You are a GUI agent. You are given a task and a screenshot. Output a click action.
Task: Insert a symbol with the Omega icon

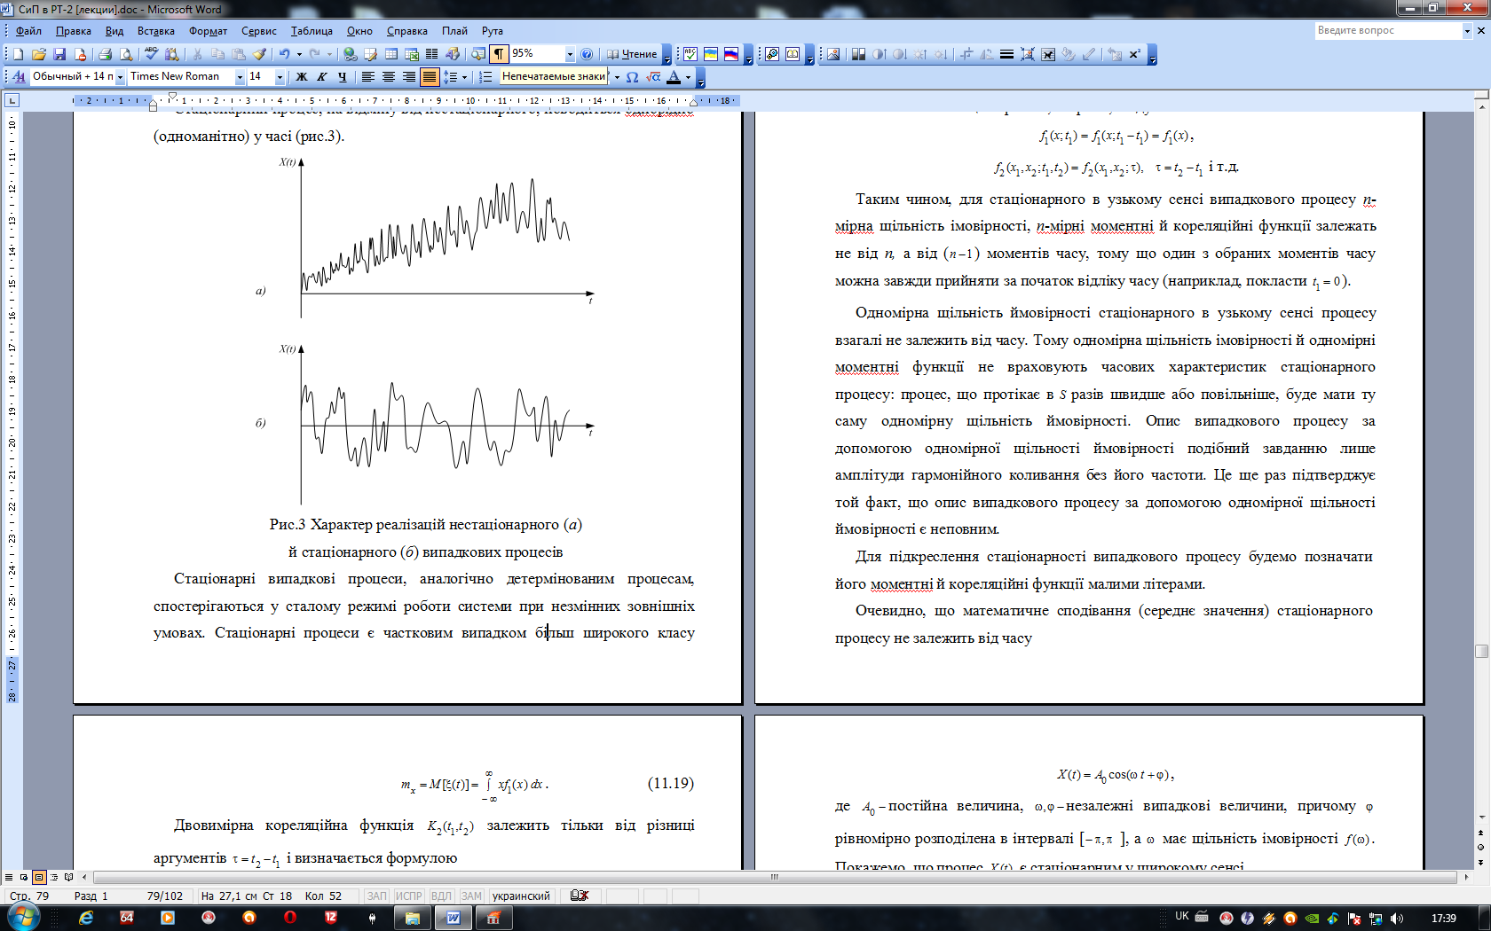(x=632, y=77)
